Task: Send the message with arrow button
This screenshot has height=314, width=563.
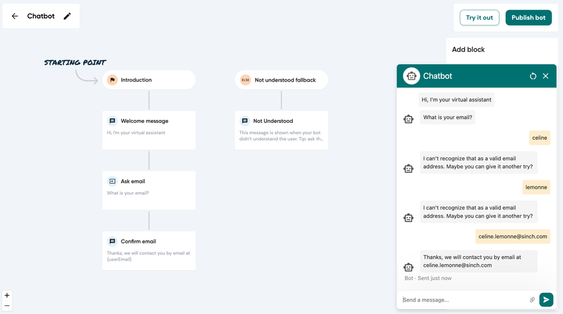Action: tap(546, 300)
